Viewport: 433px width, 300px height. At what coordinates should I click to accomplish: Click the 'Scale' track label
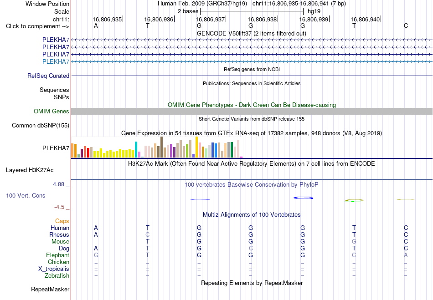[x=62, y=11]
